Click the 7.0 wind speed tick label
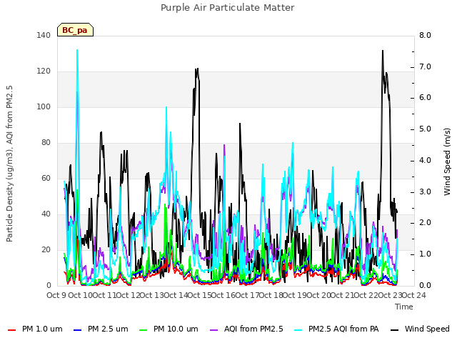 click(x=425, y=66)
